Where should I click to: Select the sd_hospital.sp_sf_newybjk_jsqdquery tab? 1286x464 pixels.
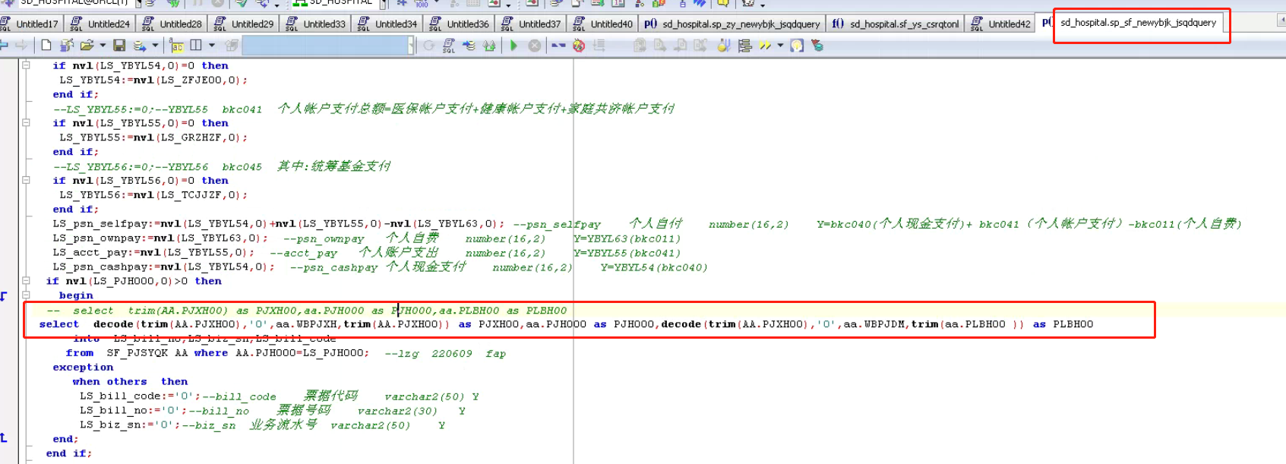pos(1131,23)
